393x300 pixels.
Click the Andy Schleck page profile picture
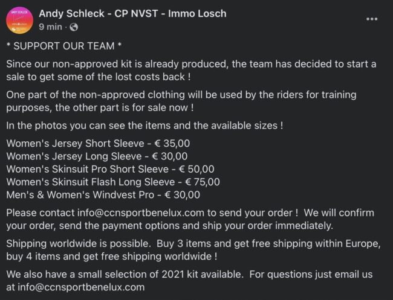pyautogui.click(x=19, y=21)
